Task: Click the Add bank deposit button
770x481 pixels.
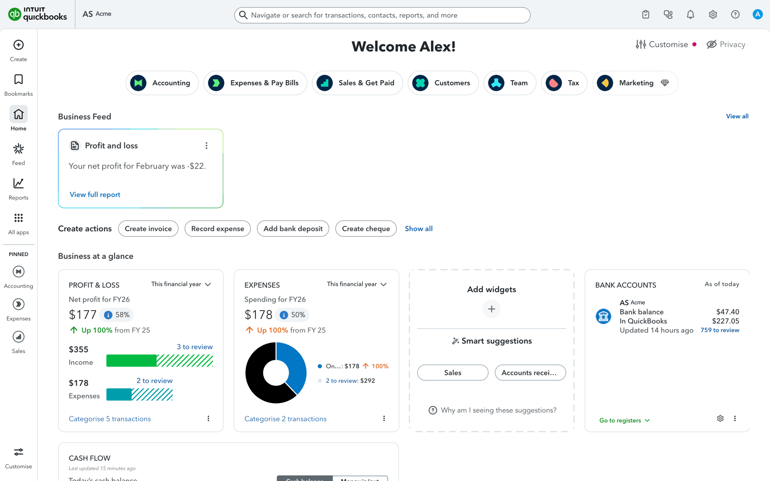Action: 293,228
